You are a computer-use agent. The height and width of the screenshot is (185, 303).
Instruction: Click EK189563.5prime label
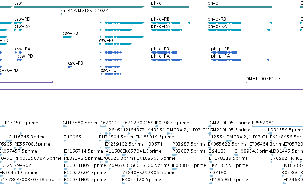(x=156, y=158)
